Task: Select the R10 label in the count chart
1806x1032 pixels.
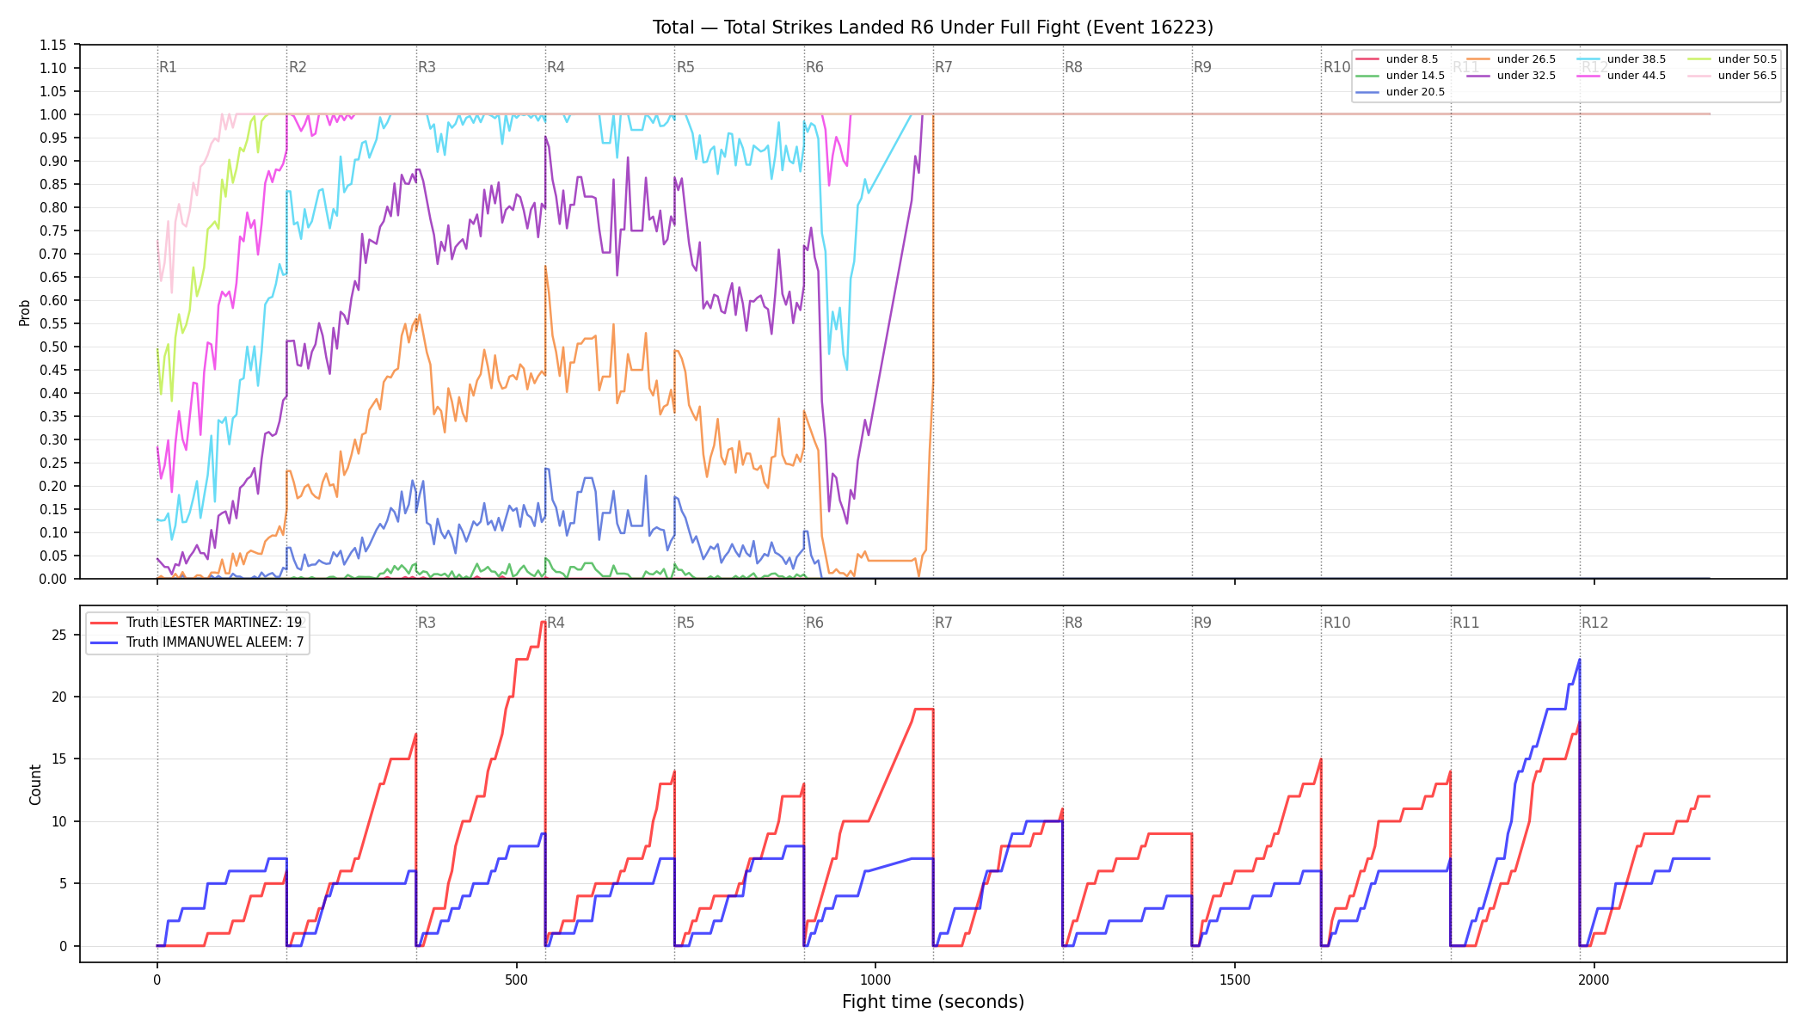Action: [x=1336, y=623]
